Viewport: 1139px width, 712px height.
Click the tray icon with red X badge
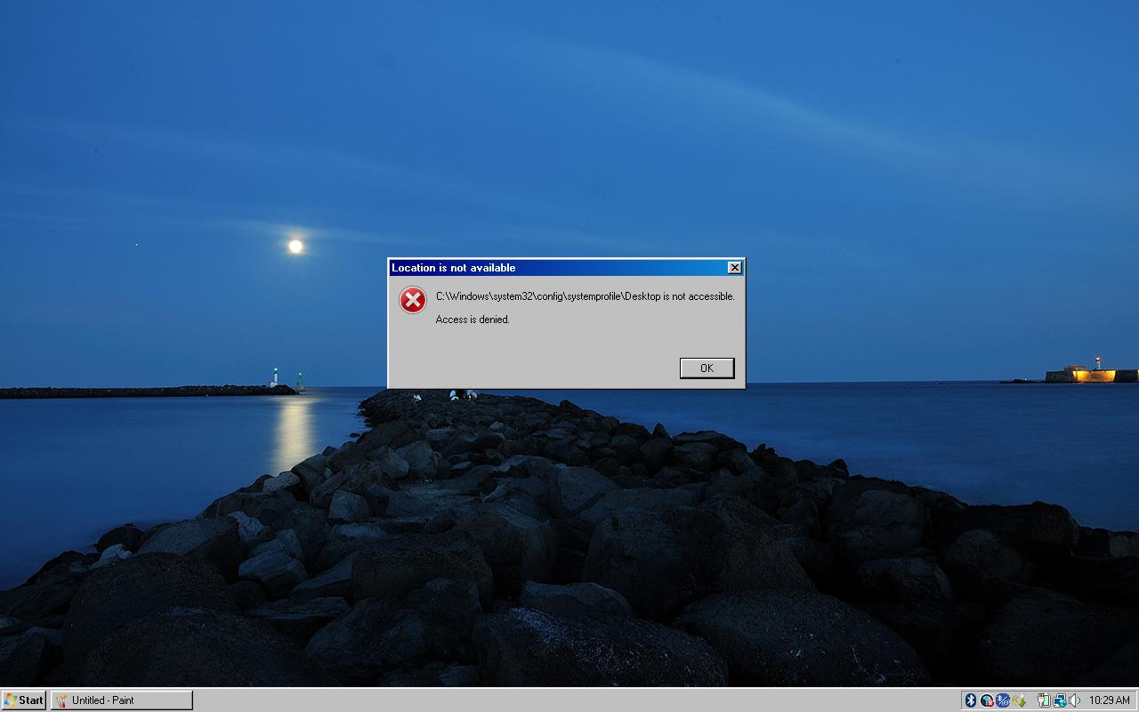click(987, 700)
